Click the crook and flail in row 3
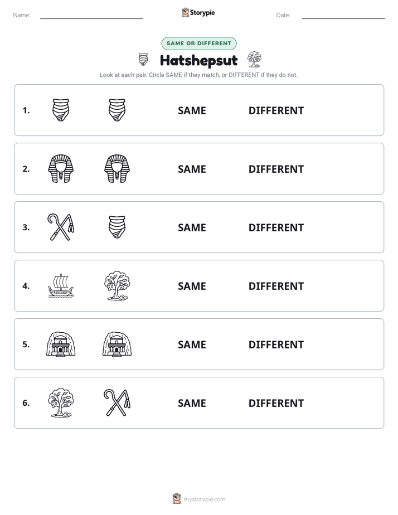This screenshot has height=515, width=398. click(61, 227)
